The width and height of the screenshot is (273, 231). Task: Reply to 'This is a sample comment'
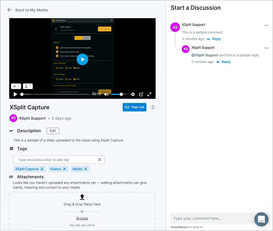214,39
